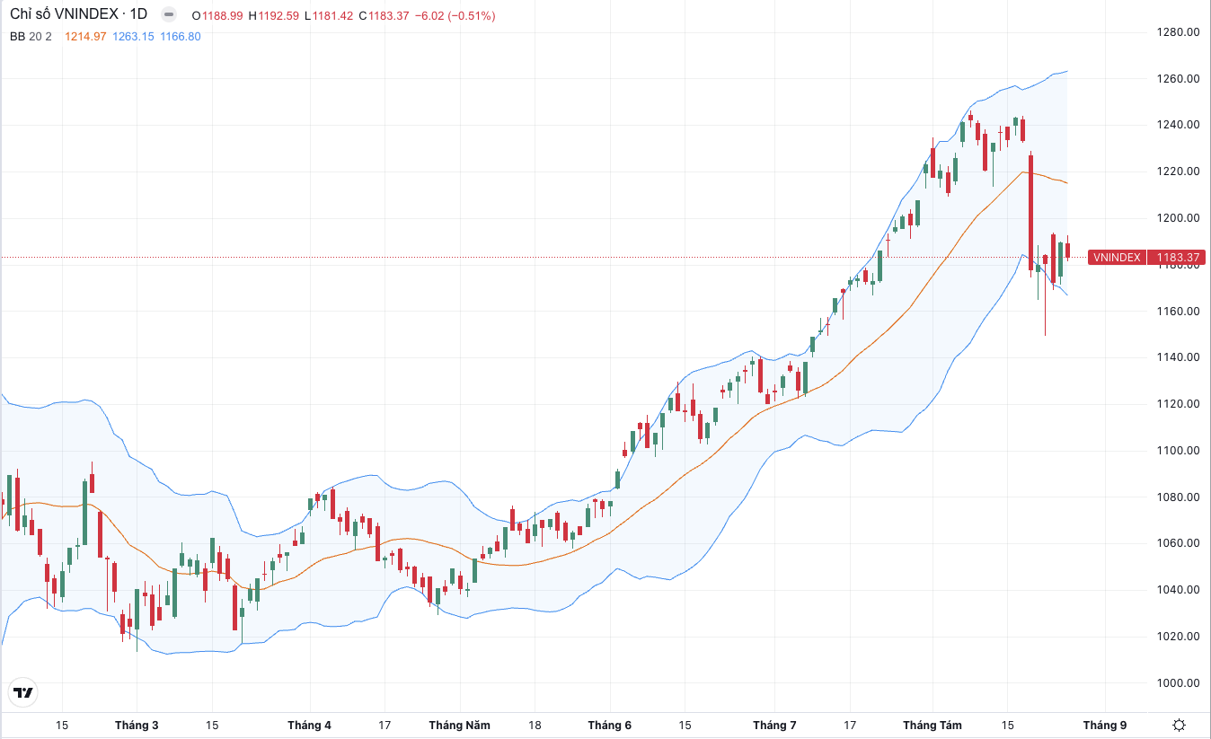Click the 1080.00 price axis label

pos(1179,497)
